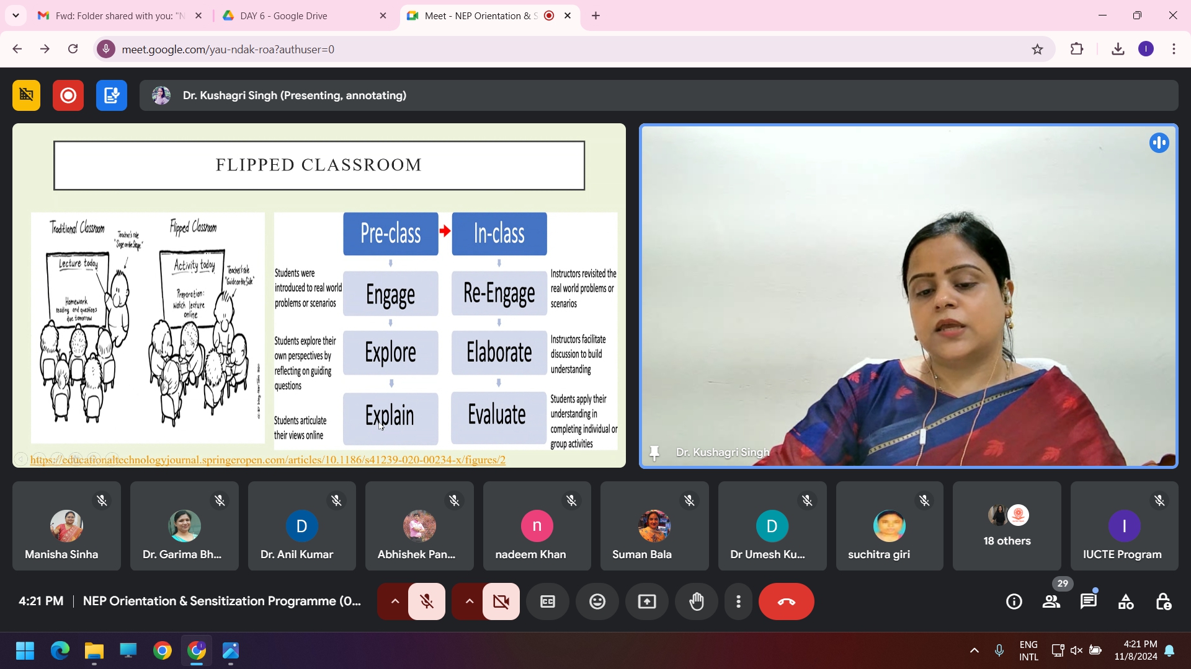This screenshot has width=1191, height=669.
Task: Click the meet.google.com address bar
Action: click(558, 49)
